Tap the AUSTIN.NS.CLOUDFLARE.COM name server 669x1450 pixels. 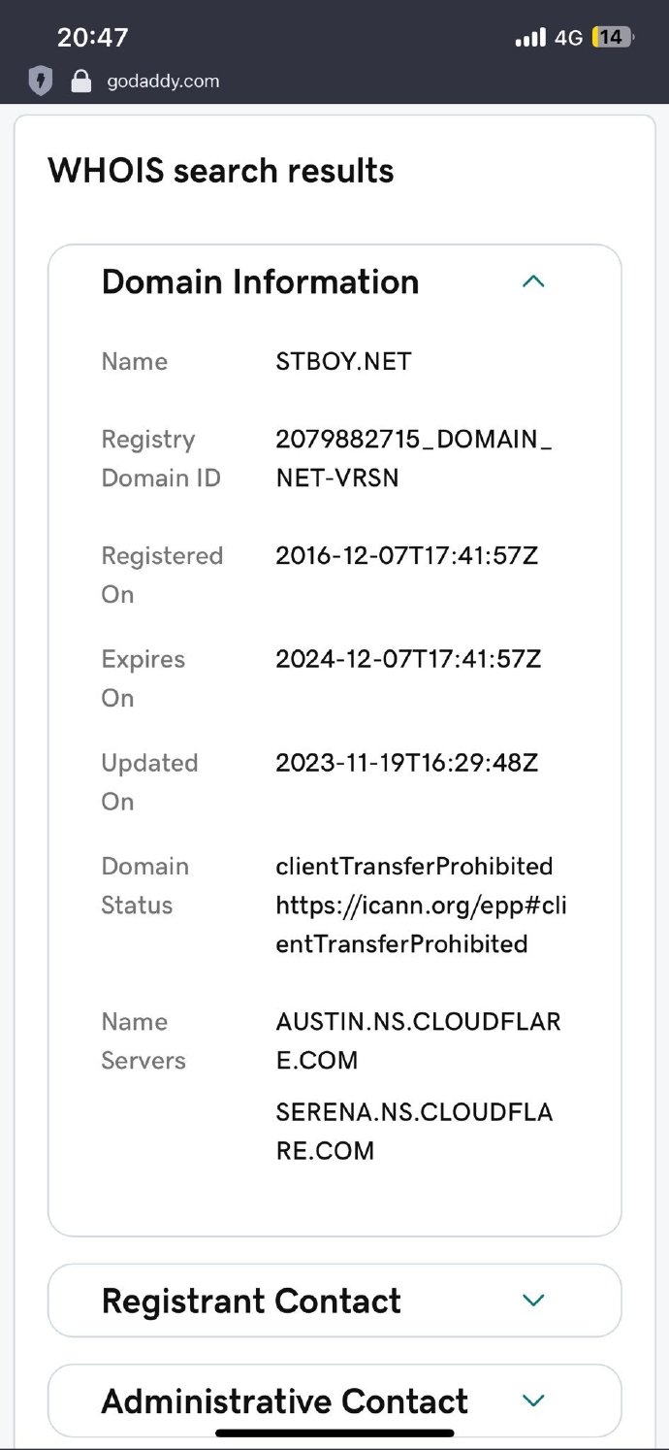(x=418, y=1040)
